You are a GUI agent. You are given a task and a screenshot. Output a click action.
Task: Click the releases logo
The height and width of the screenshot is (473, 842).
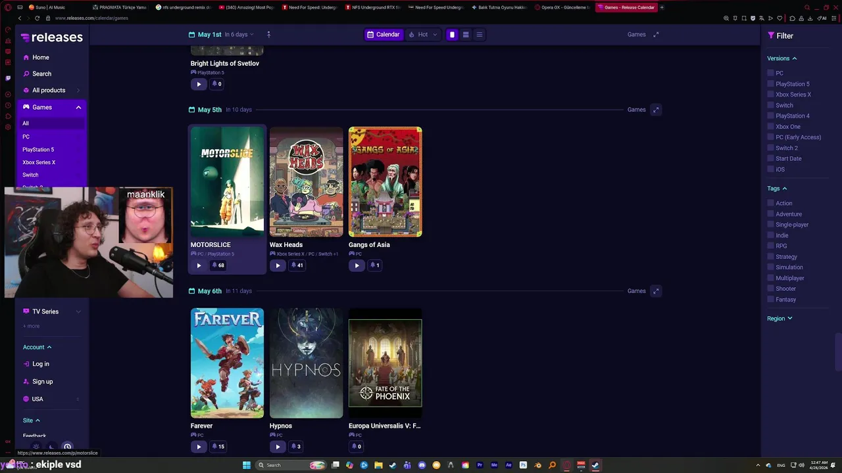coord(51,37)
